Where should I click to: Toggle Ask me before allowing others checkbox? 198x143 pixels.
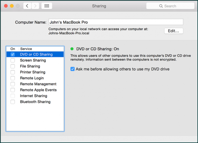tap(72, 69)
